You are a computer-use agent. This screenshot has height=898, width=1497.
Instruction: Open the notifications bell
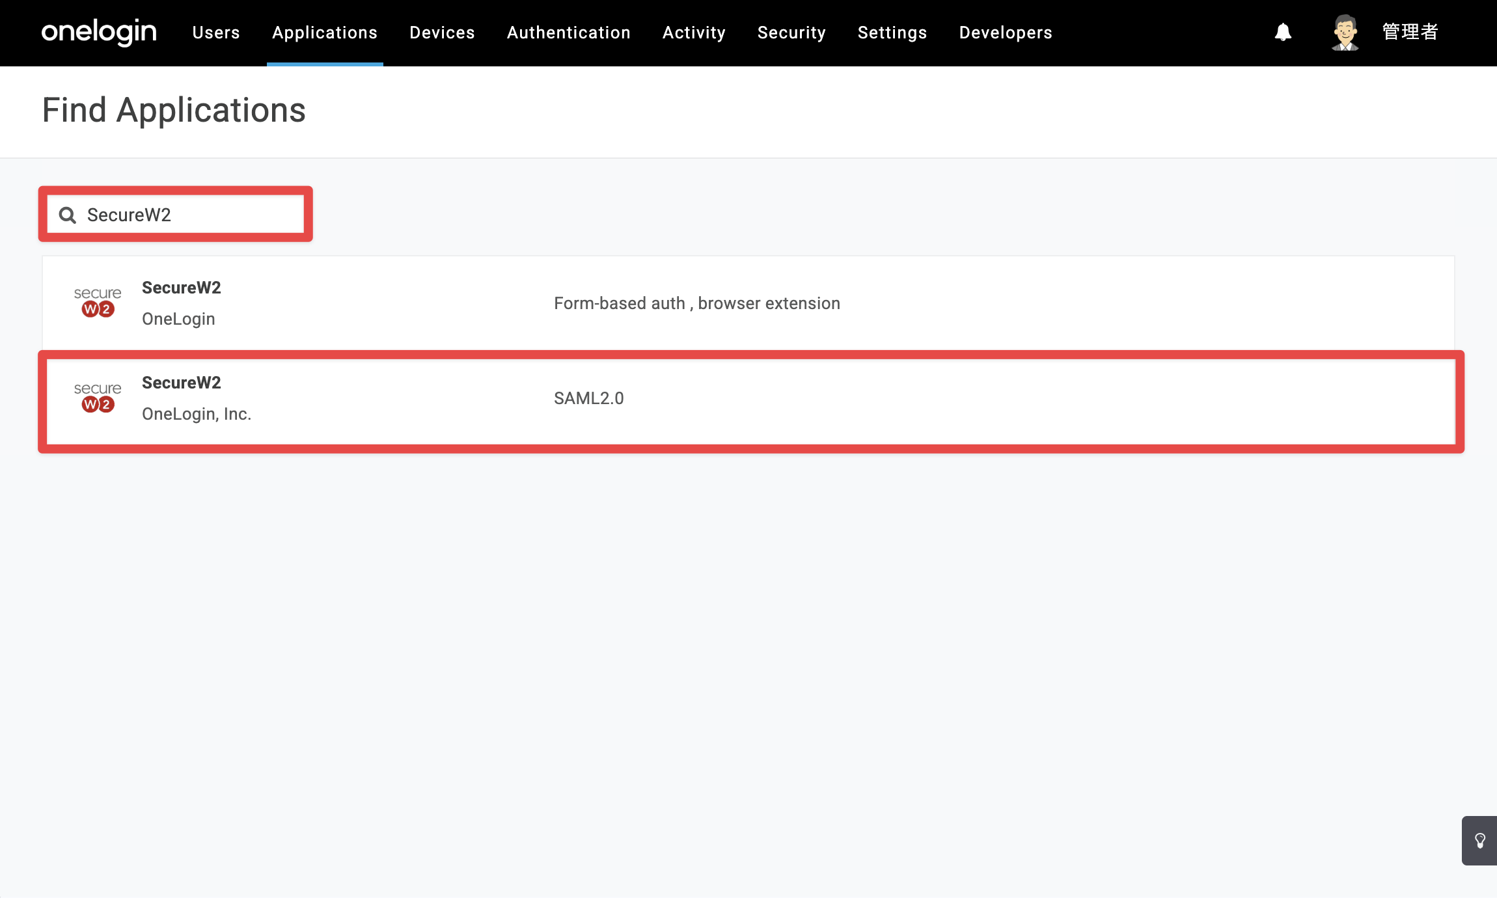[x=1283, y=32]
